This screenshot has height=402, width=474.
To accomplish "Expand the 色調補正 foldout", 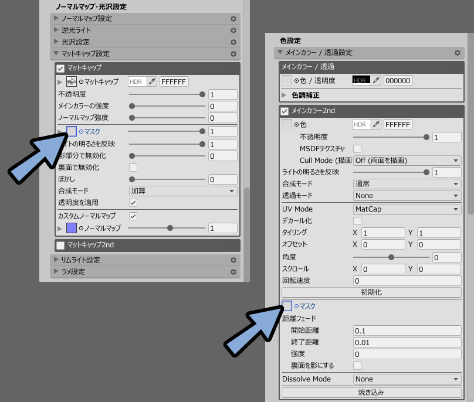I will (285, 95).
